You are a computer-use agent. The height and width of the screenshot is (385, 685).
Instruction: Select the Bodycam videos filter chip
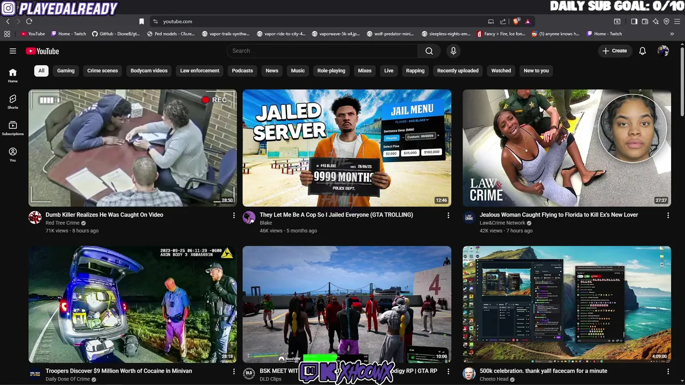[149, 71]
